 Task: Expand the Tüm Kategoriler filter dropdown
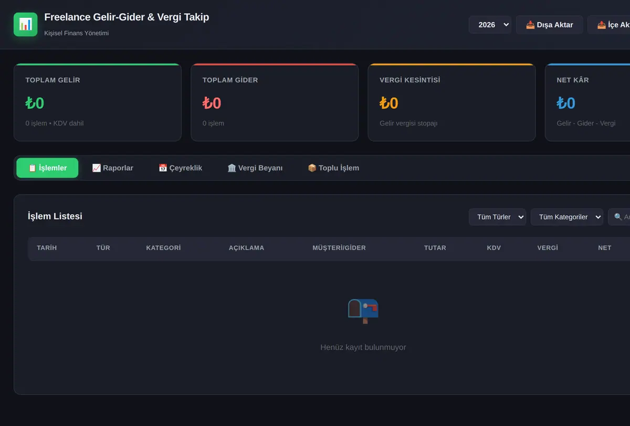point(566,217)
